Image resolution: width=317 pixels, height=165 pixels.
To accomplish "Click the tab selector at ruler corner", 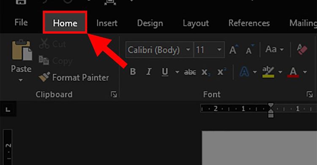I will click(x=8, y=110).
